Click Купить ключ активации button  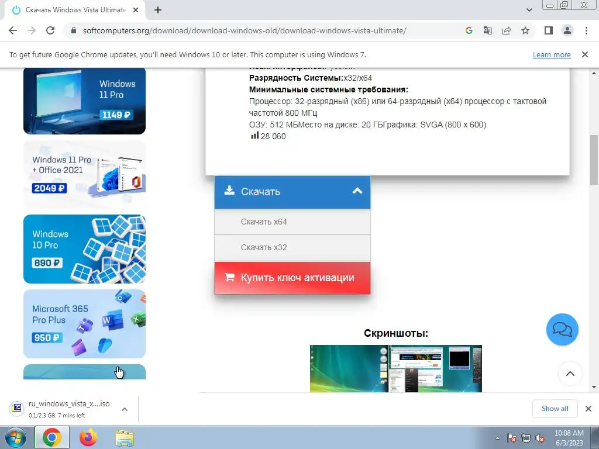[292, 278]
